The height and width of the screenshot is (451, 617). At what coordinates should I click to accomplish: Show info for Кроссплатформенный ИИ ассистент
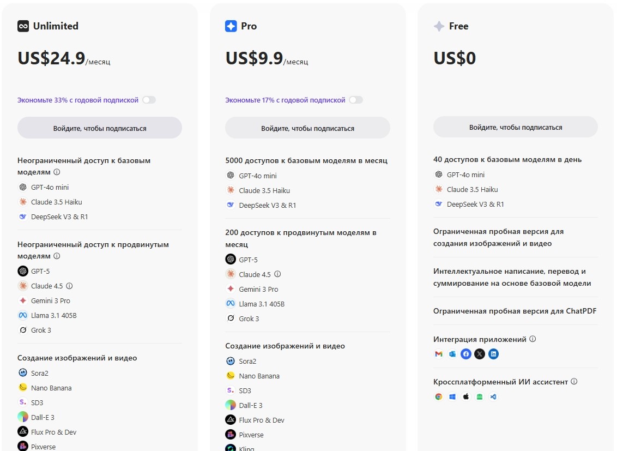(x=574, y=382)
